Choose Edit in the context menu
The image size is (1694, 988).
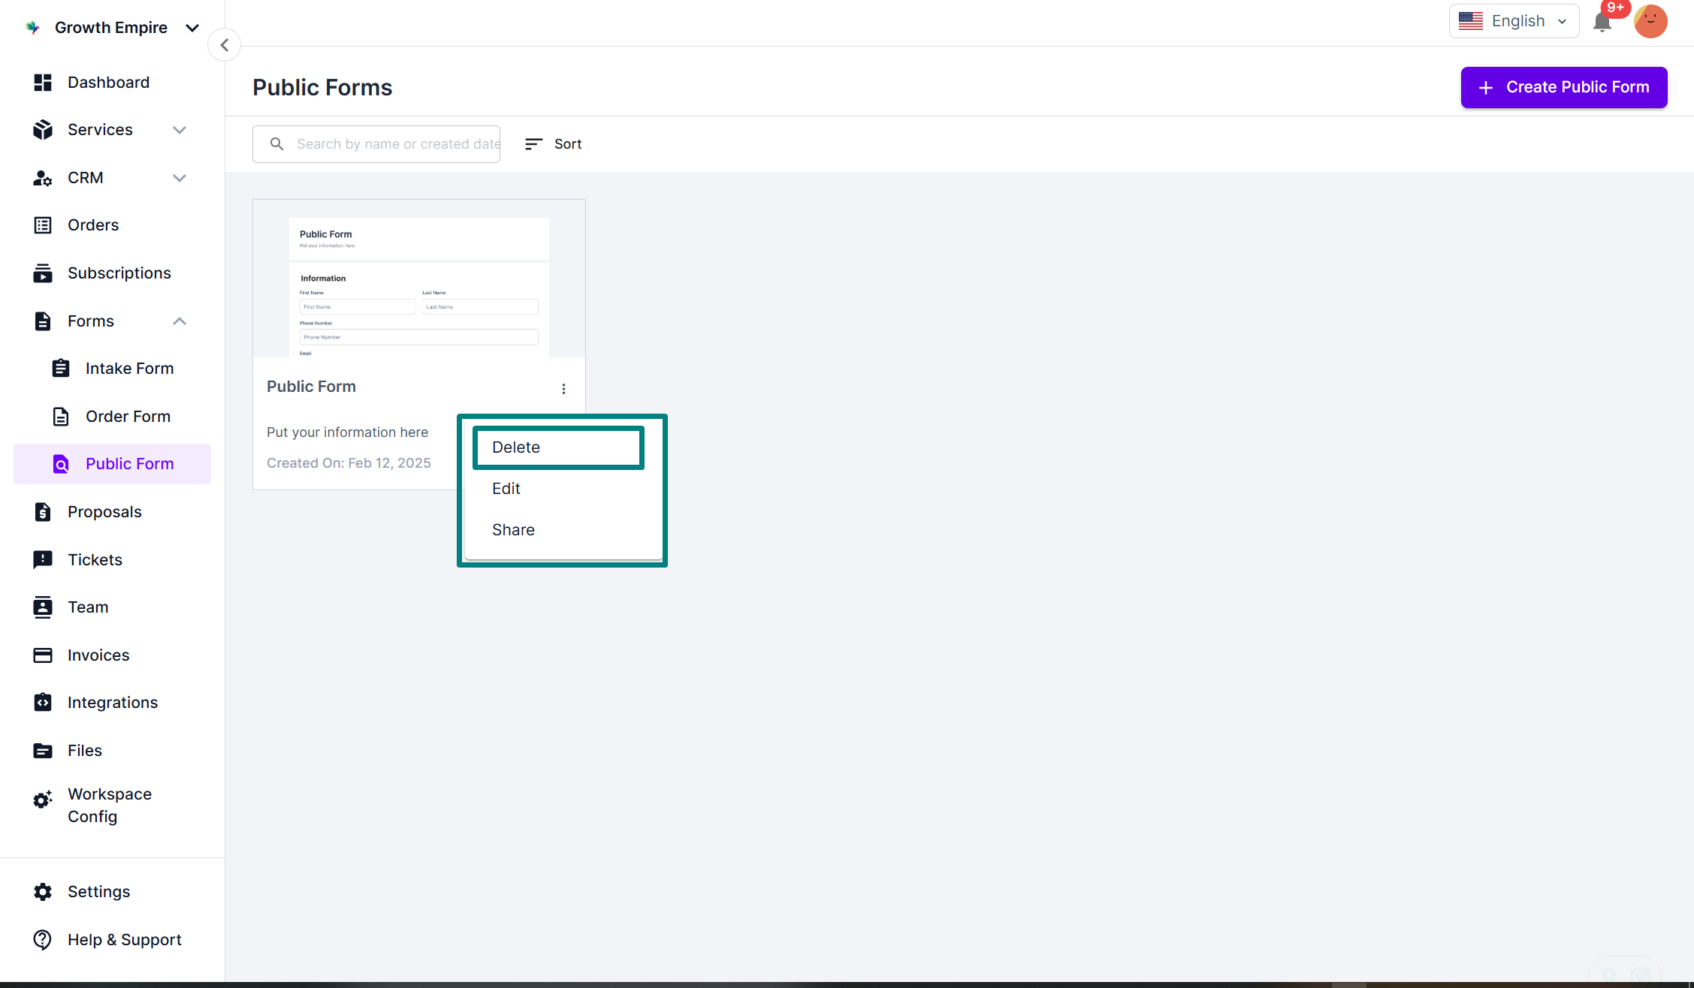(x=506, y=489)
